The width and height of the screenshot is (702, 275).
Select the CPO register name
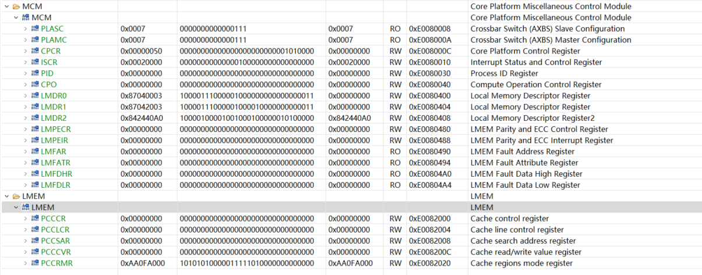tap(49, 85)
